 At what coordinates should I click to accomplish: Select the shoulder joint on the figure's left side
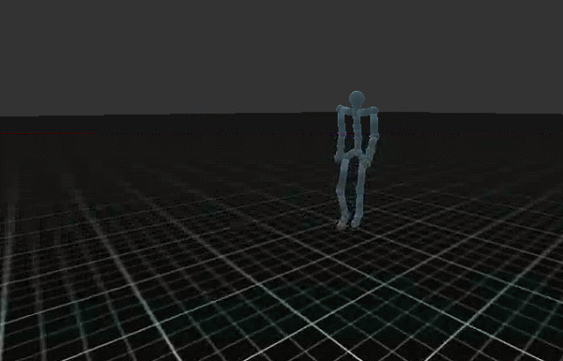coord(340,108)
